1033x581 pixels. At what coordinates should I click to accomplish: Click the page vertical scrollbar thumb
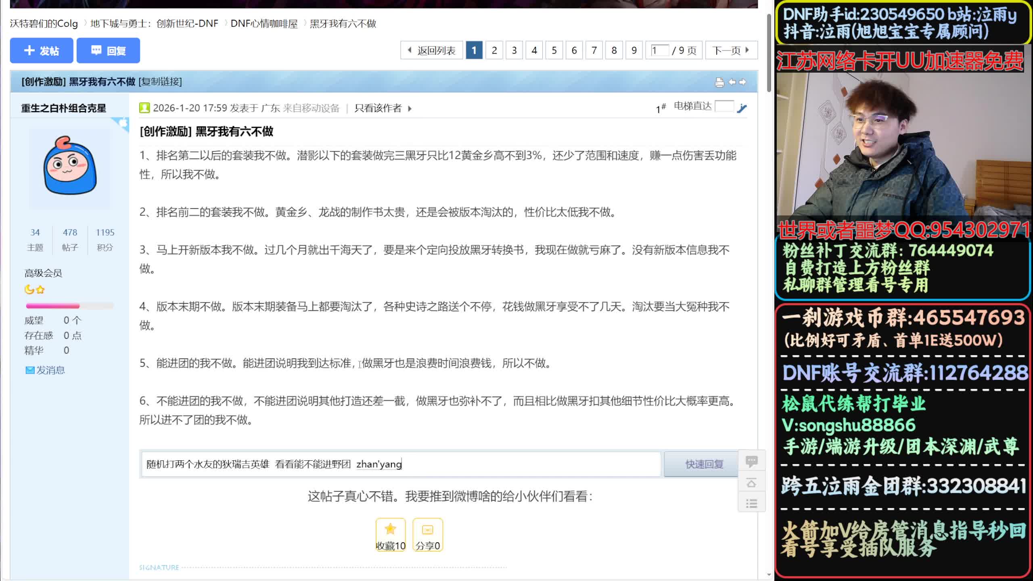point(769,52)
